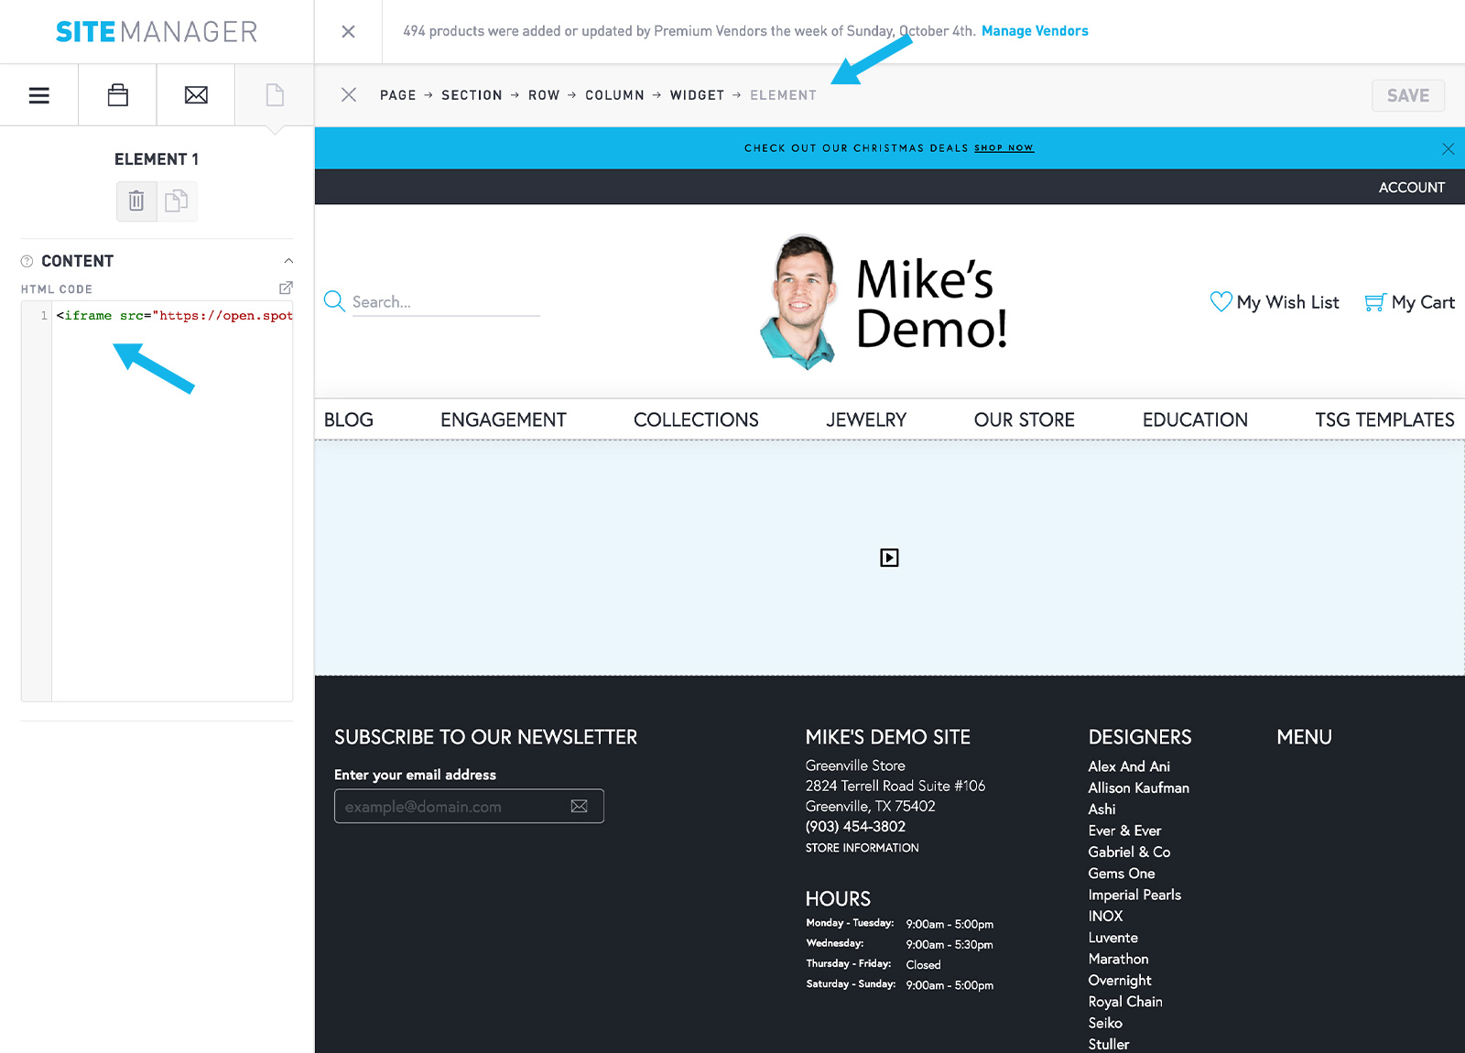The width and height of the screenshot is (1465, 1053).
Task: Play the embedded iframe media placeholder
Action: (x=889, y=558)
